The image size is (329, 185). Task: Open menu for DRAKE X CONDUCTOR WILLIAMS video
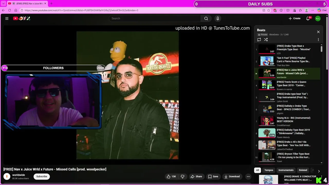coord(322,177)
